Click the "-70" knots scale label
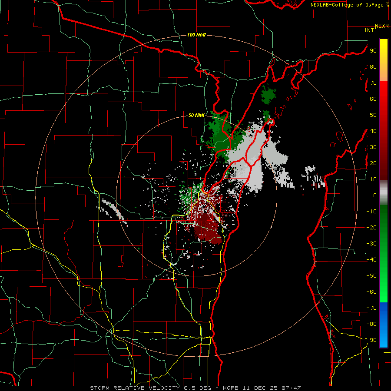The image size is (391, 391). (x=371, y=308)
